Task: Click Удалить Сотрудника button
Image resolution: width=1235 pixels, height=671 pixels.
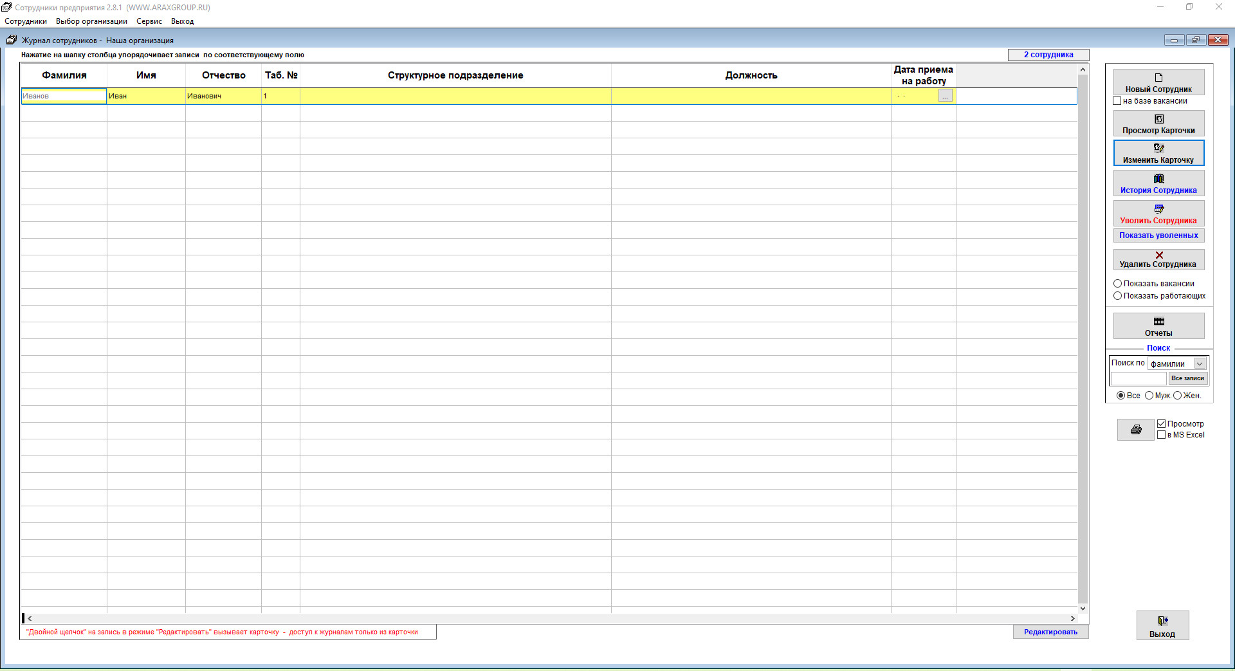Action: [x=1158, y=259]
